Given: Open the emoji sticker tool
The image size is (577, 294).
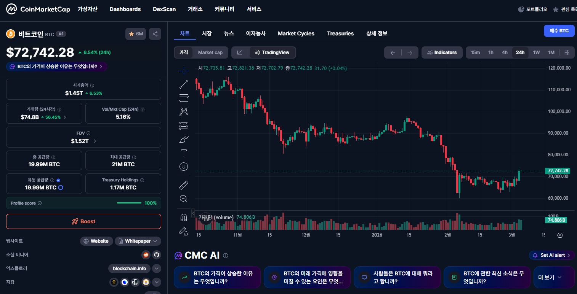Looking at the screenshot, I should (x=184, y=167).
